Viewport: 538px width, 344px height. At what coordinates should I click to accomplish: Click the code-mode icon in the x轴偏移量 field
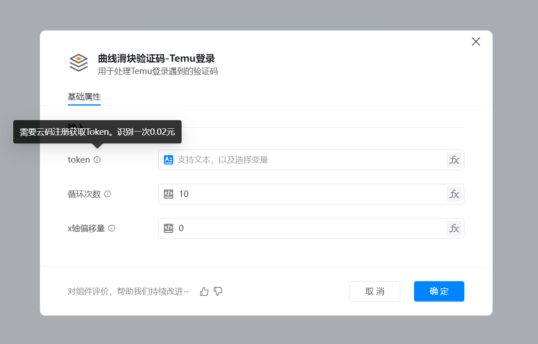coord(168,228)
